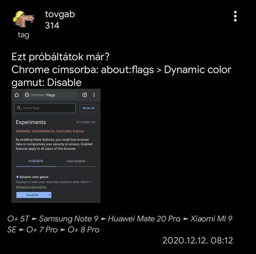This screenshot has height=254, width=256.
Task: Open the tovgab username profile
Action: point(60,14)
